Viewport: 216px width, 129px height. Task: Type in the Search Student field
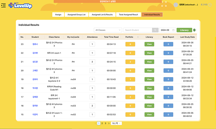coord(138,30)
